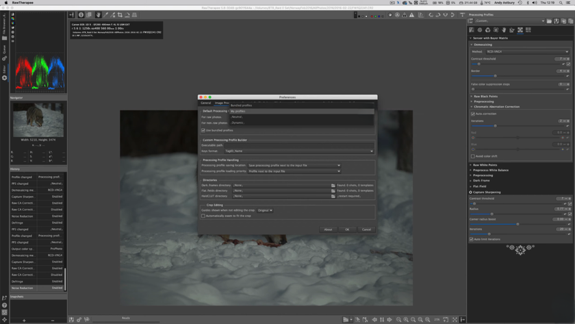The height and width of the screenshot is (324, 575).
Task: Expand the Dark Frame section
Action: [x=481, y=181]
